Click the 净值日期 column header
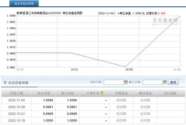The image size is (186, 125). (x=16, y=93)
